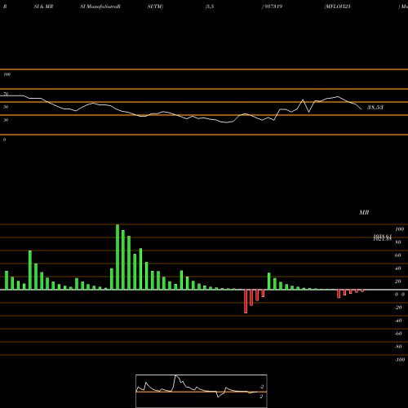Screen dimensions: 408x408
Task: Click the MR axis label -100
Action: (400, 360)
